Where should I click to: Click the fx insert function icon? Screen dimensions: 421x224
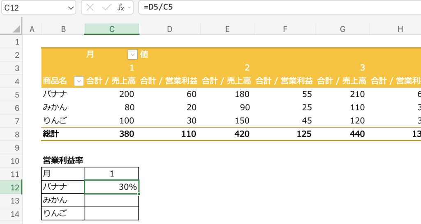pyautogui.click(x=121, y=7)
